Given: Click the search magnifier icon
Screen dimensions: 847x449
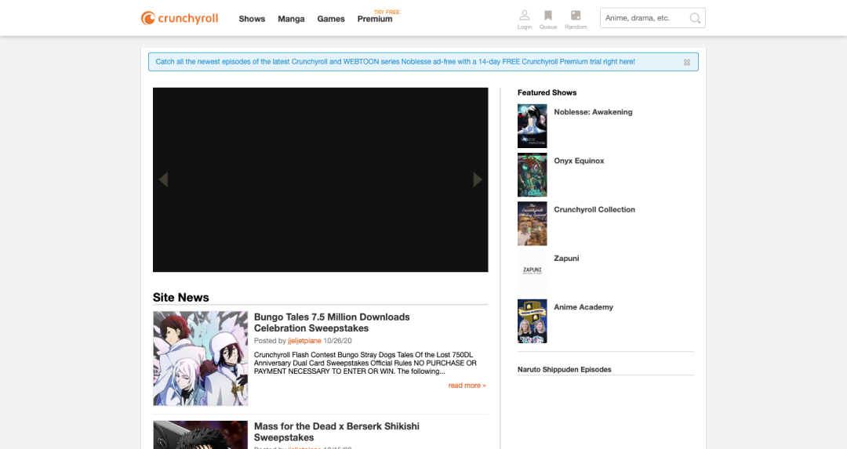Looking at the screenshot, I should tap(695, 18).
